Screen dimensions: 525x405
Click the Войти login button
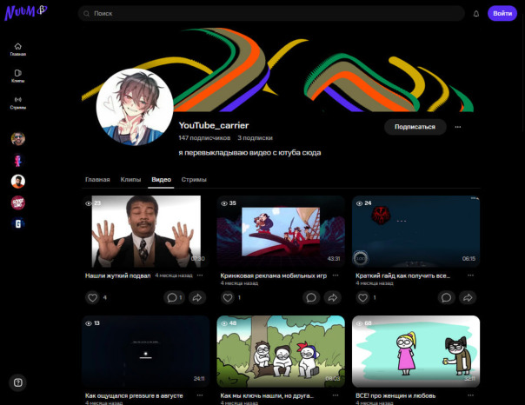click(x=502, y=13)
